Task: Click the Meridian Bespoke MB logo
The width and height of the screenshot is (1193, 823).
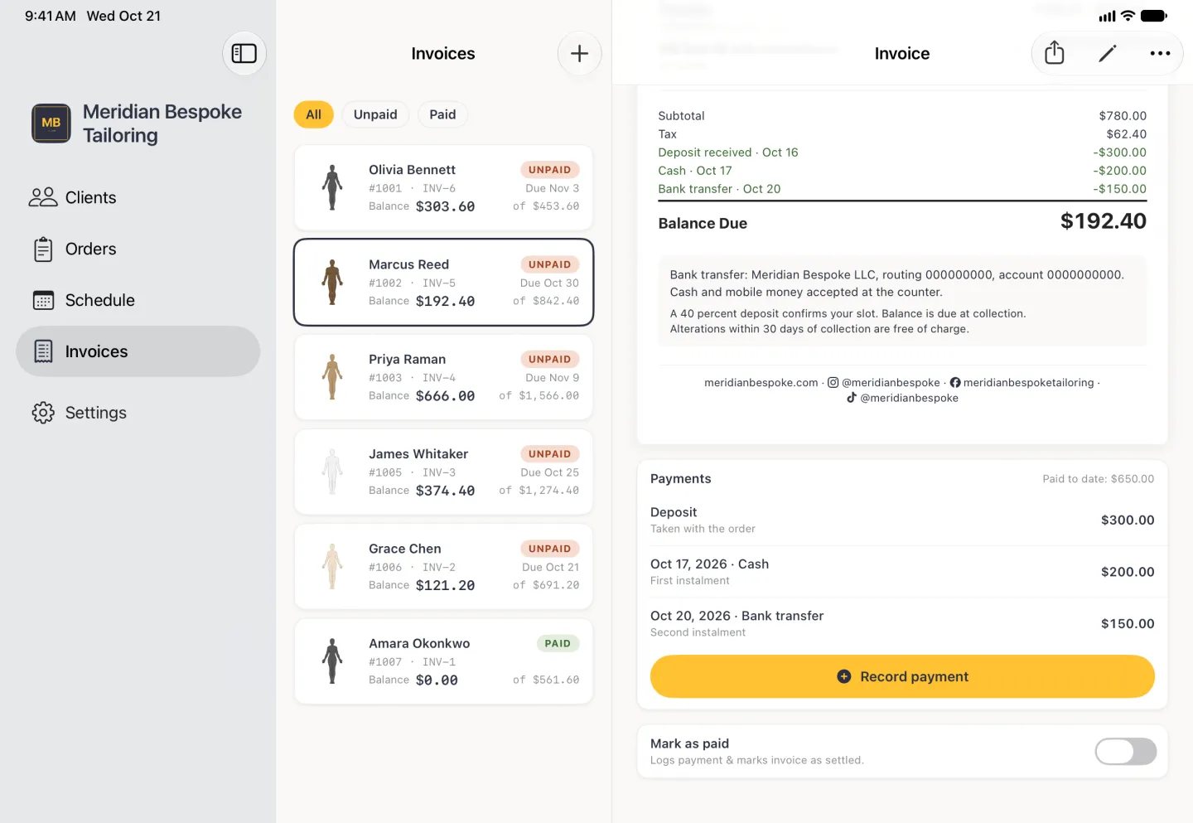Action: [51, 123]
